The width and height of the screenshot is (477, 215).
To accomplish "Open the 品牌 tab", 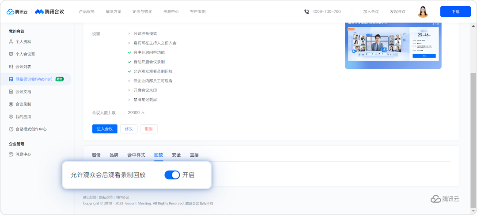I will click(114, 155).
